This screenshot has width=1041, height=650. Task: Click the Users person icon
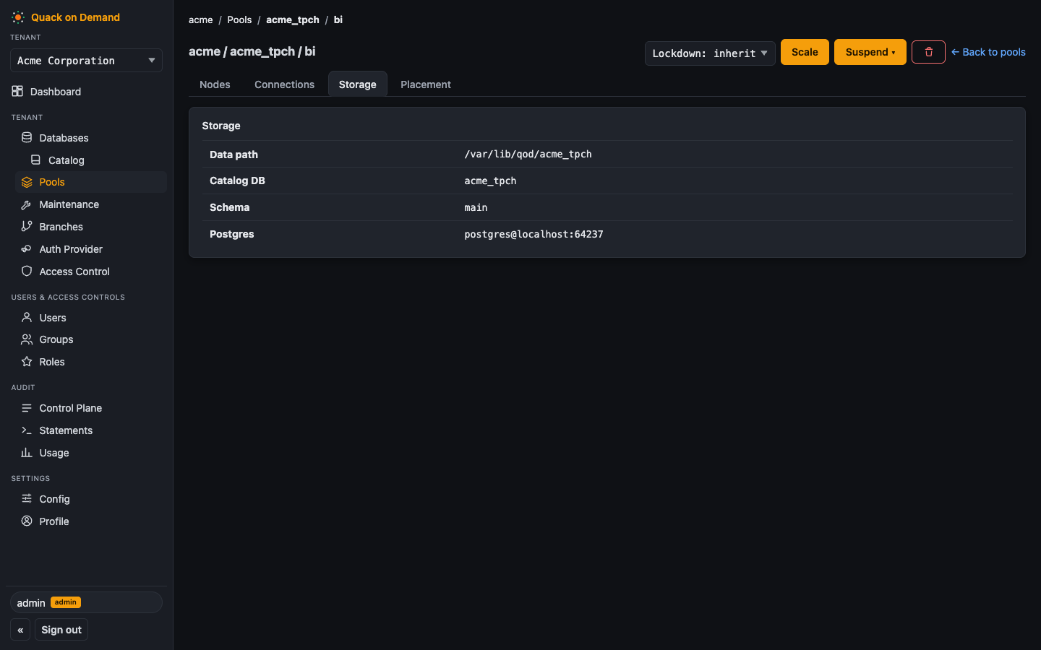click(27, 317)
